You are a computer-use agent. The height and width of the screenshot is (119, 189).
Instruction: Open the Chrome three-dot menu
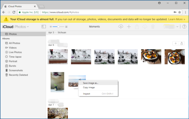click(186, 12)
